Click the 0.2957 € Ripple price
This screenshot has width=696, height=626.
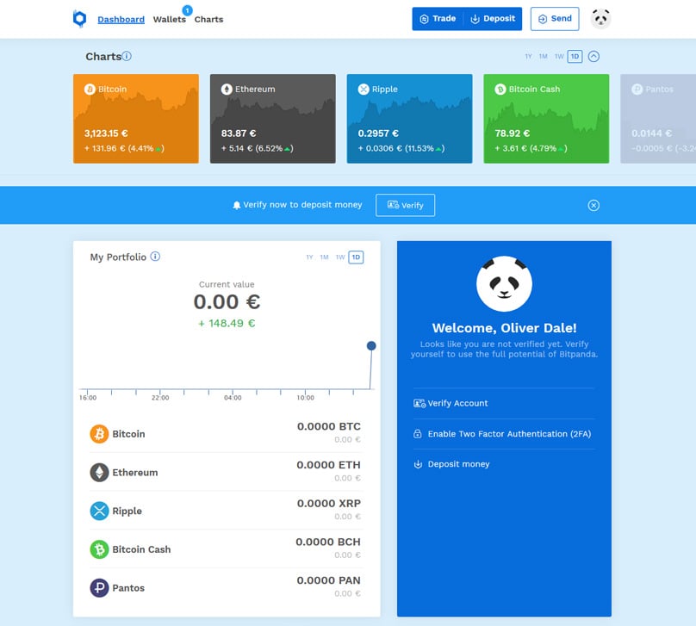(378, 133)
